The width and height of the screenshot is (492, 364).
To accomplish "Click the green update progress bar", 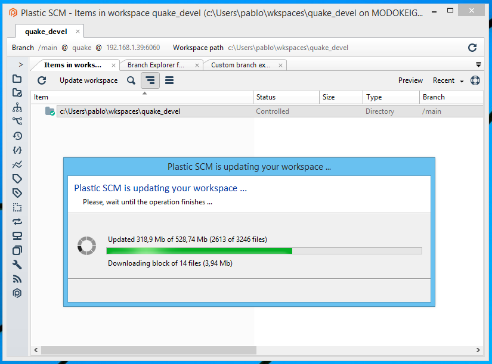I will coord(264,251).
